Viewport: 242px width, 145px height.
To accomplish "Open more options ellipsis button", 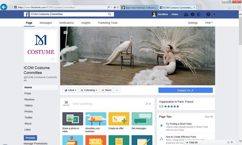I will click(117, 90).
